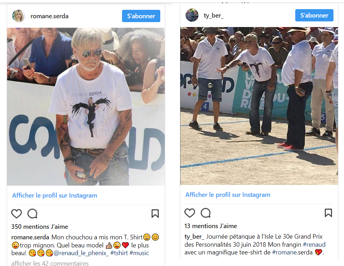Save the ty_ber_ post with bookmark icon
This screenshot has width=344, height=266.
[329, 213]
